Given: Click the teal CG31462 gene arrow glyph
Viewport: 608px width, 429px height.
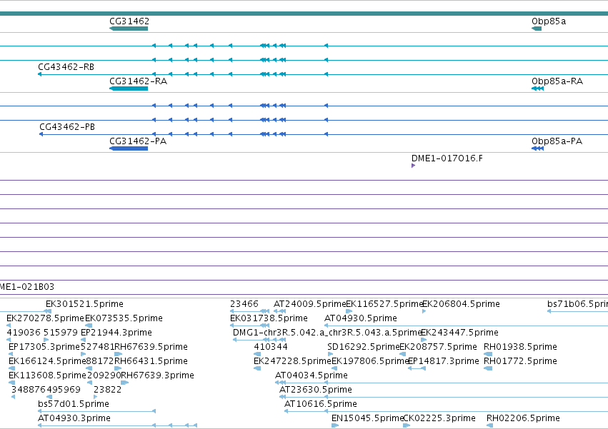Looking at the screenshot, I should tap(129, 29).
